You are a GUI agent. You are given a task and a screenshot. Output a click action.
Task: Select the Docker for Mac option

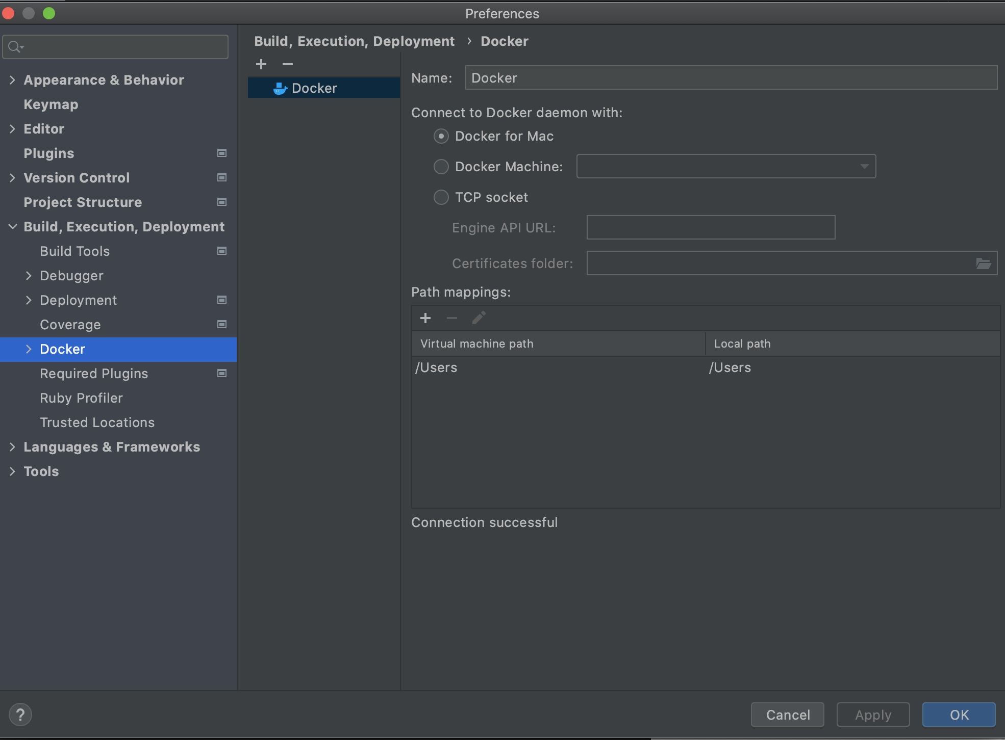coord(441,136)
